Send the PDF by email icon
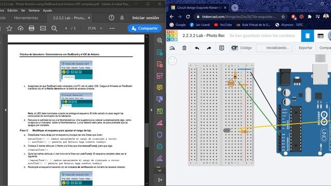 (x=43, y=28)
